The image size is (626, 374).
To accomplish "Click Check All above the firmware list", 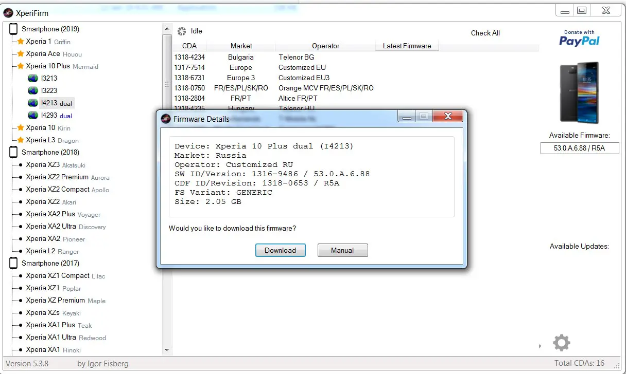I will coord(485,33).
